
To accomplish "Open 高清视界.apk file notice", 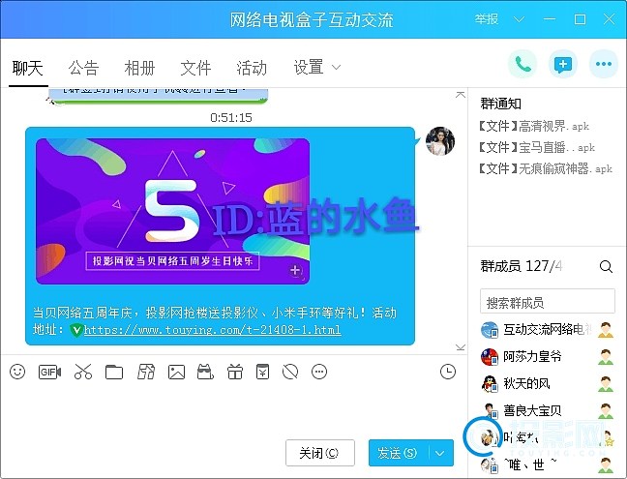I will click(x=534, y=127).
